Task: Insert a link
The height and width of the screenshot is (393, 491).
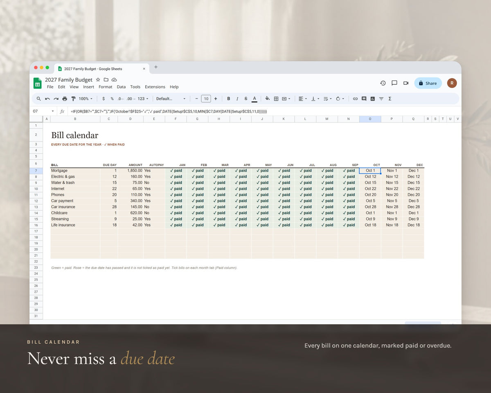Action: 355,99
